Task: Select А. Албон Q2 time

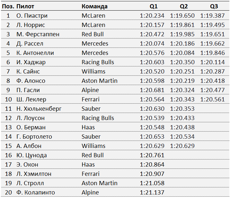Action: [182, 146]
